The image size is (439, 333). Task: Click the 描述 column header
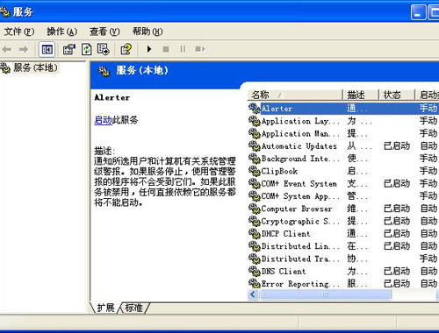tap(361, 95)
